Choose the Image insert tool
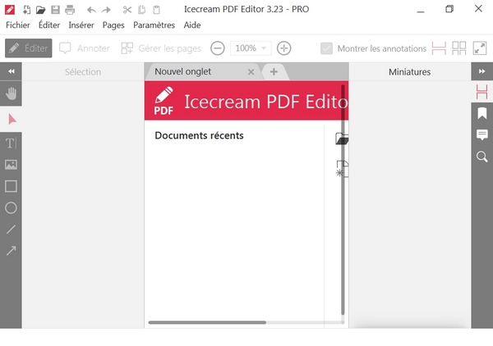 (x=11, y=165)
